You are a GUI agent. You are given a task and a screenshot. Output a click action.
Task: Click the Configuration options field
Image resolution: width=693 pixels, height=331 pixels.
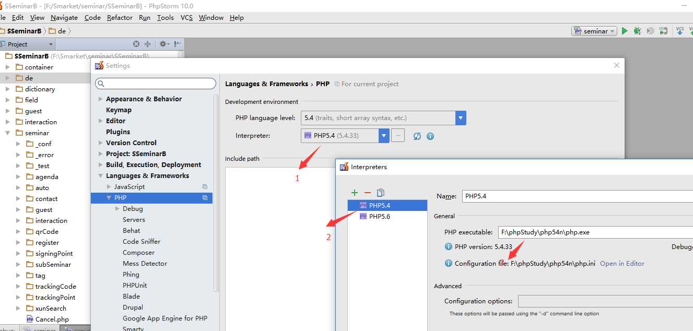[x=605, y=301]
